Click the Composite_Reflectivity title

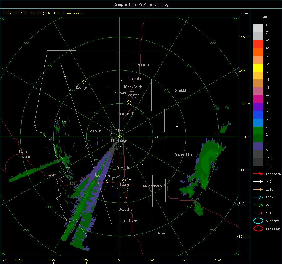click(x=141, y=5)
